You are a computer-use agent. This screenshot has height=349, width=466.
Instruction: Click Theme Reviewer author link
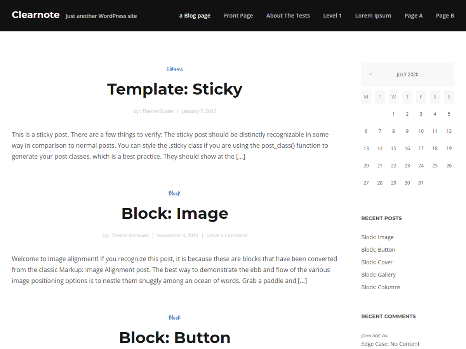130,235
